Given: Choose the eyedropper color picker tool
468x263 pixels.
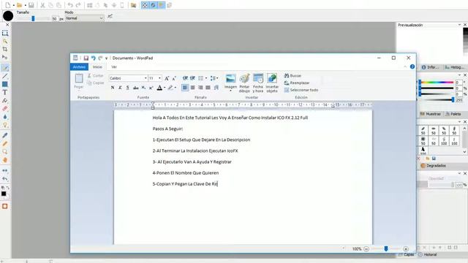Looking at the screenshot, I should click(x=5, y=135).
